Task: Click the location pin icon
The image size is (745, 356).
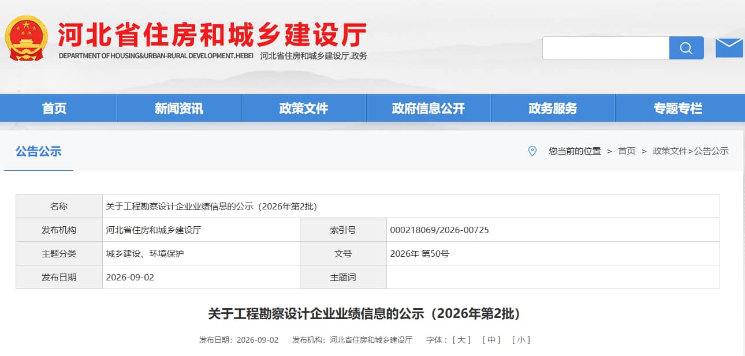Action: pos(532,151)
